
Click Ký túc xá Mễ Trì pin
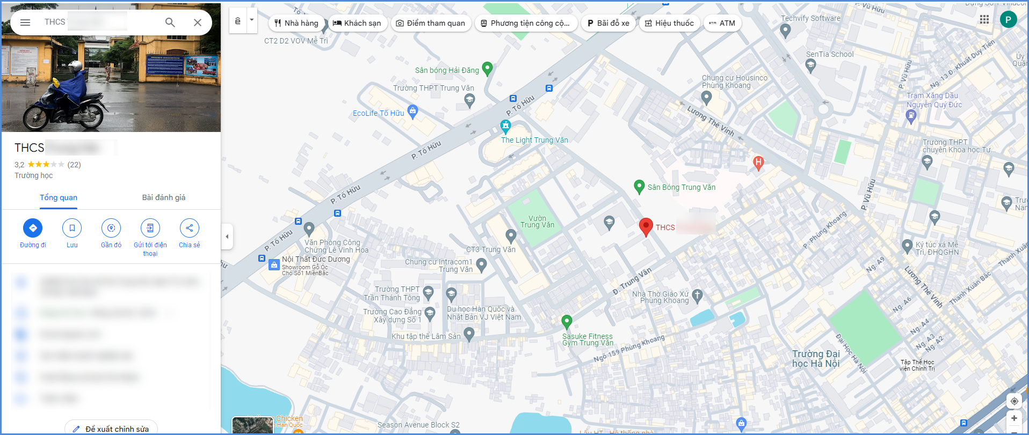click(x=907, y=246)
